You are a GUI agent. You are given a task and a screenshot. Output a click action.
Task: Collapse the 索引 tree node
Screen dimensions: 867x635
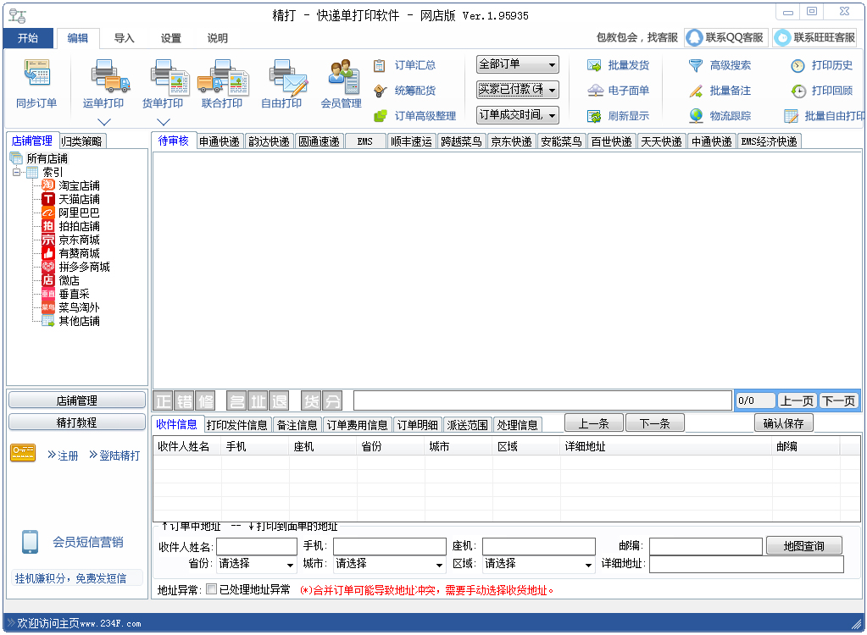[x=16, y=172]
